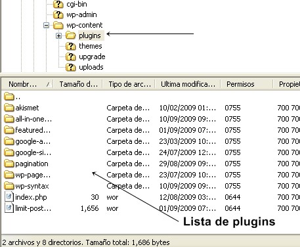Click the 12/08/2009 modification date

(188, 197)
